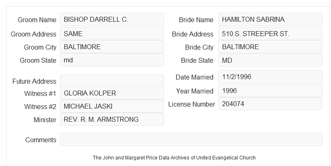
Task: Focus the Bride City input
Action: [x=270, y=47]
